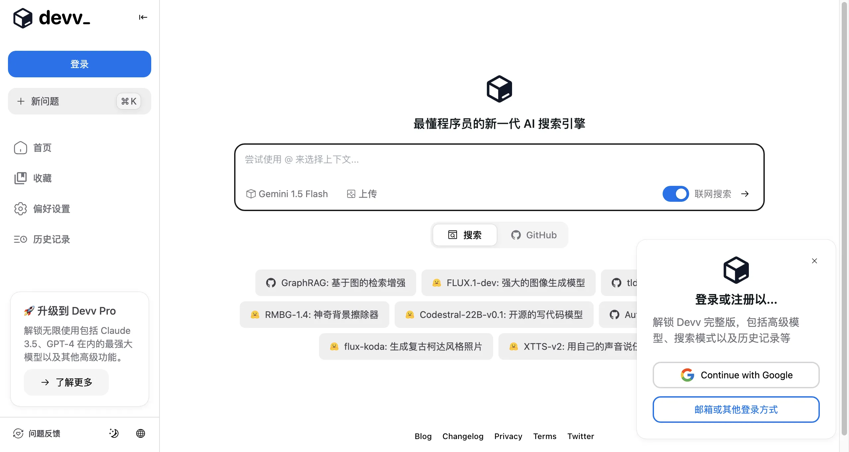
Task: Open the Changelog footer link
Action: pos(463,436)
